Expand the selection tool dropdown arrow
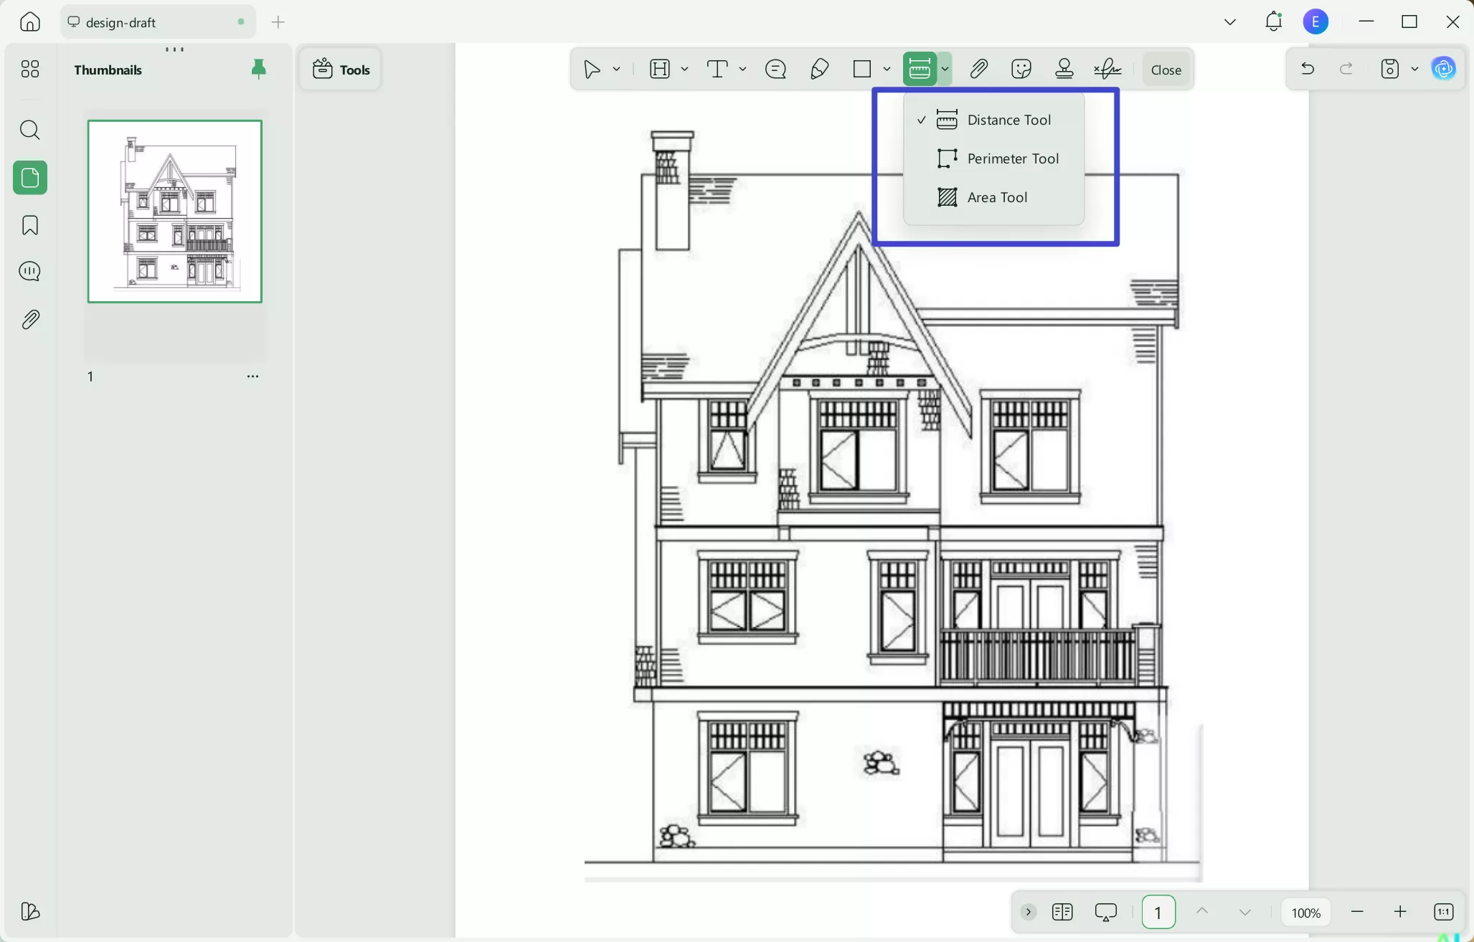 pyautogui.click(x=615, y=69)
